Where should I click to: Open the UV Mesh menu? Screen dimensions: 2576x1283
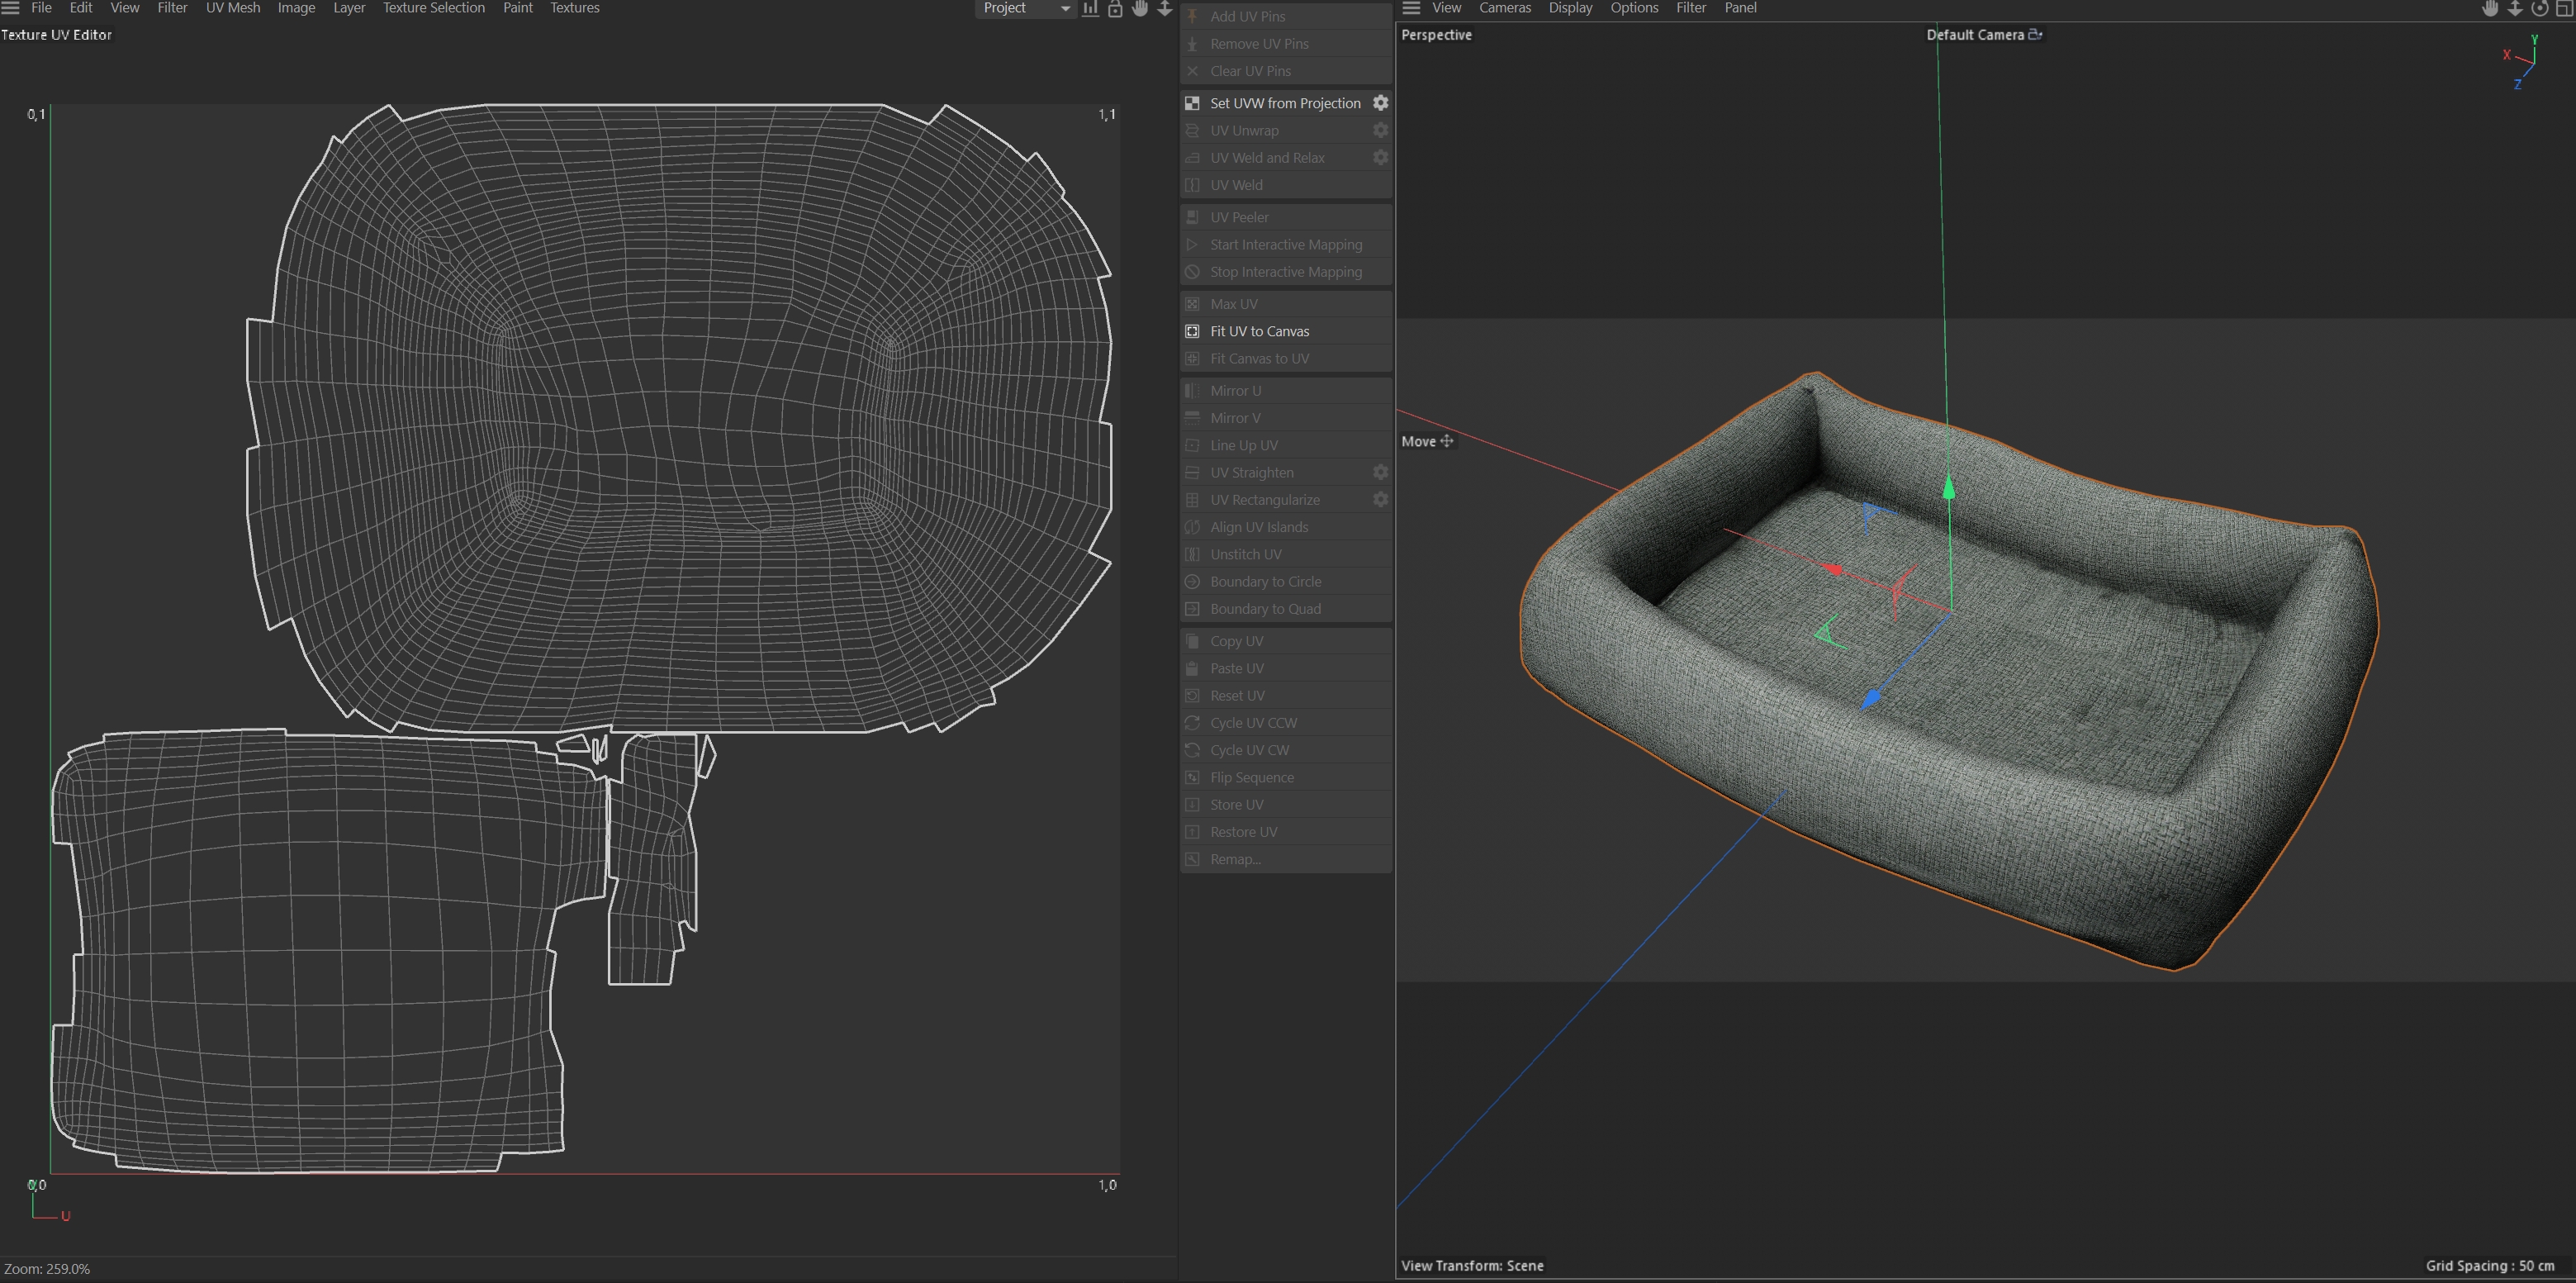click(233, 8)
